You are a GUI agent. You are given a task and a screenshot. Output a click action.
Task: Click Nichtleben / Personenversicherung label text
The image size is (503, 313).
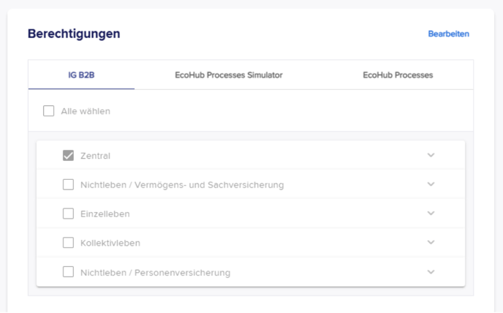click(x=155, y=273)
